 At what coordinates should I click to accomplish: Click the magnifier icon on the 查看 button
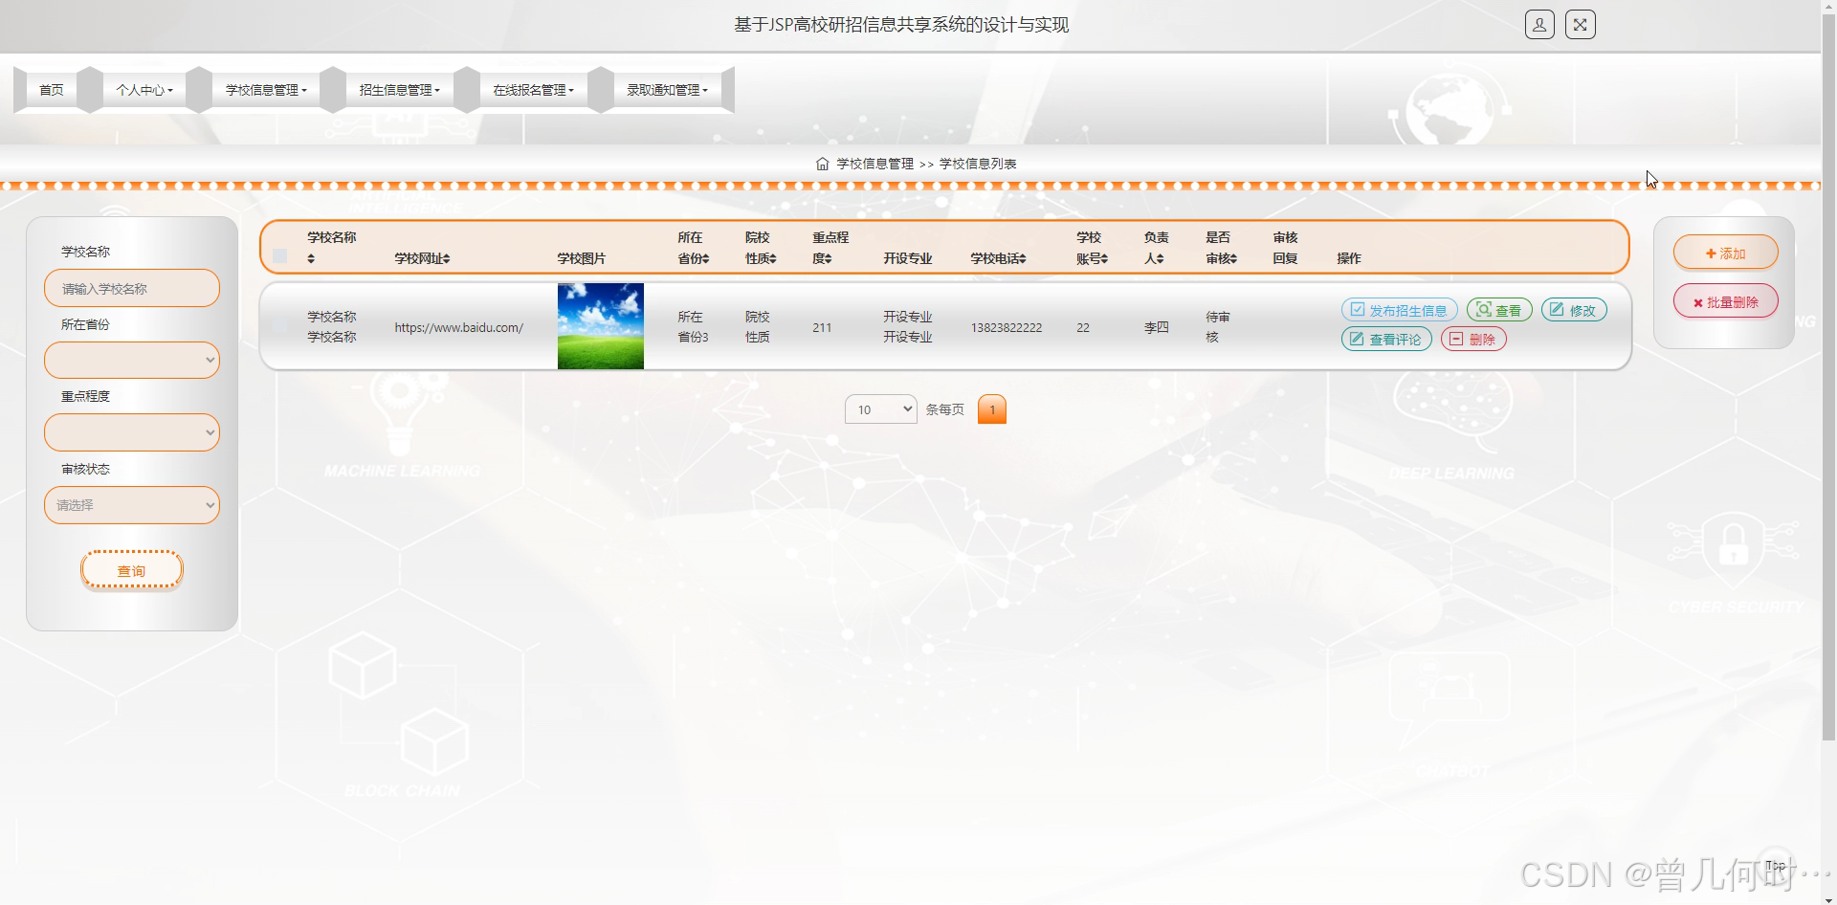[1486, 309]
